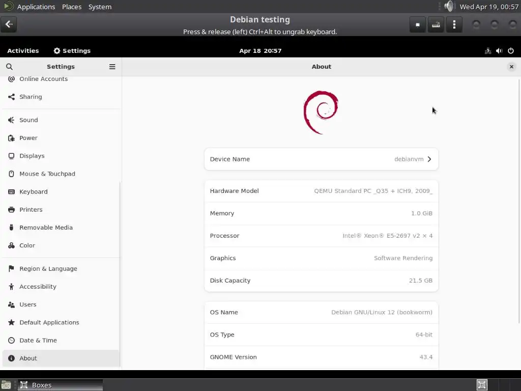
Task: Expand the Device Name row chevron
Action: point(429,159)
